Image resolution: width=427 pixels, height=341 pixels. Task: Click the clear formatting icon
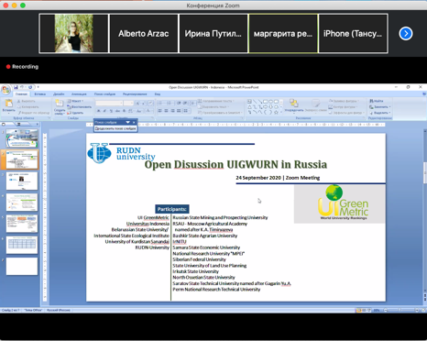pyautogui.click(x=150, y=104)
